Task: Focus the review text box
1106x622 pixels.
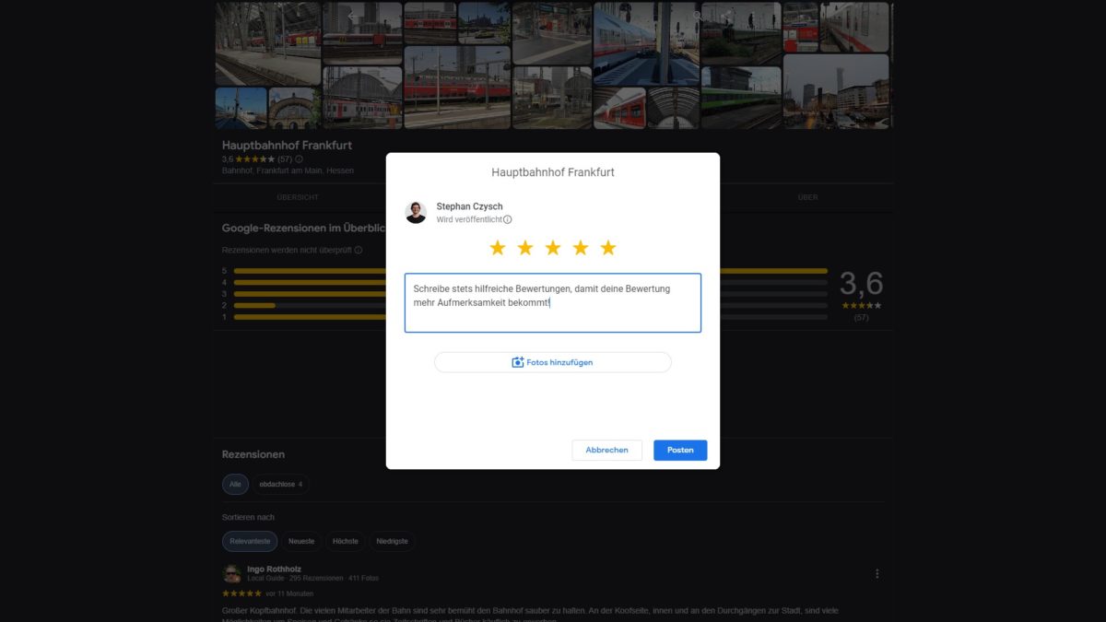Action: click(553, 302)
